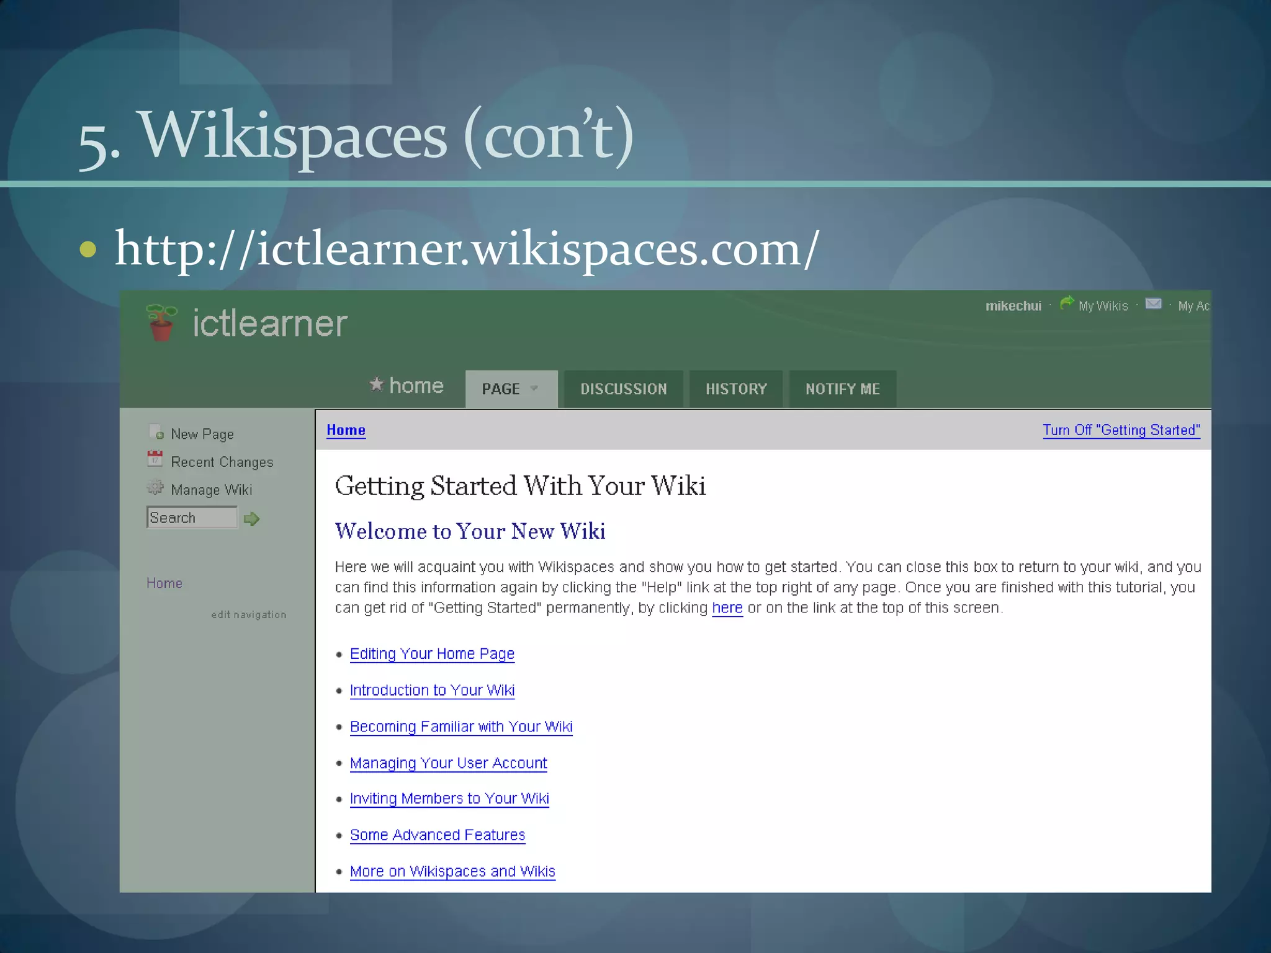Select the PAGE tab
The width and height of the screenshot is (1271, 953).
pyautogui.click(x=511, y=389)
